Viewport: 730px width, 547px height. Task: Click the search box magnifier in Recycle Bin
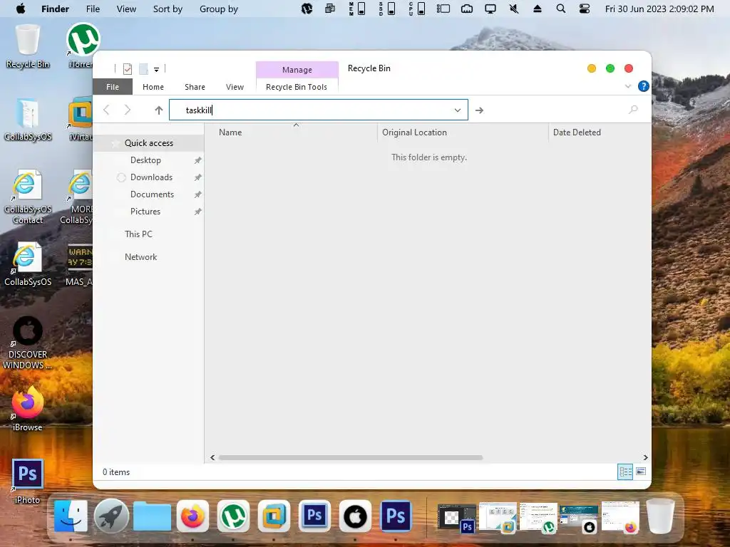(x=633, y=110)
